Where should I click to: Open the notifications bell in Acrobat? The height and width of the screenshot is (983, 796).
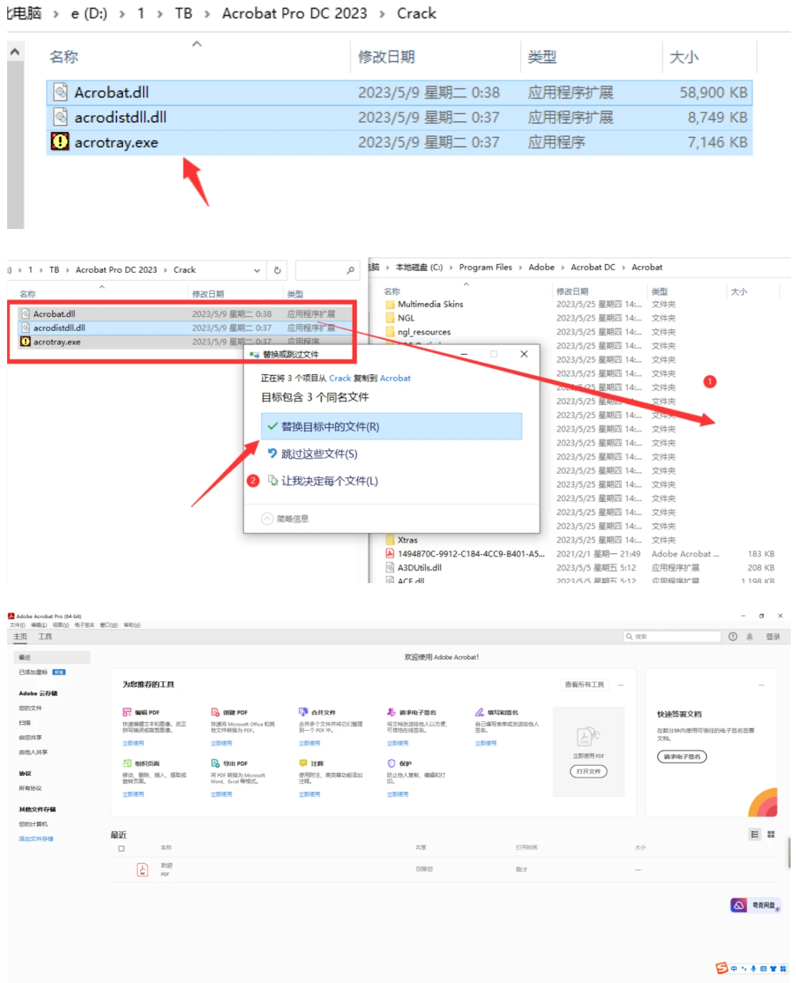pos(749,637)
